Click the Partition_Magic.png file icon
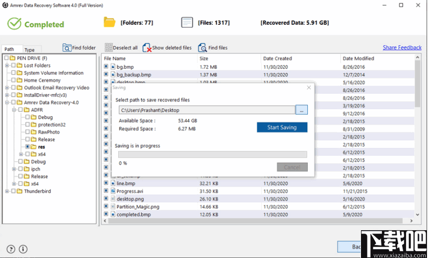The height and width of the screenshot is (258, 428). (113, 206)
